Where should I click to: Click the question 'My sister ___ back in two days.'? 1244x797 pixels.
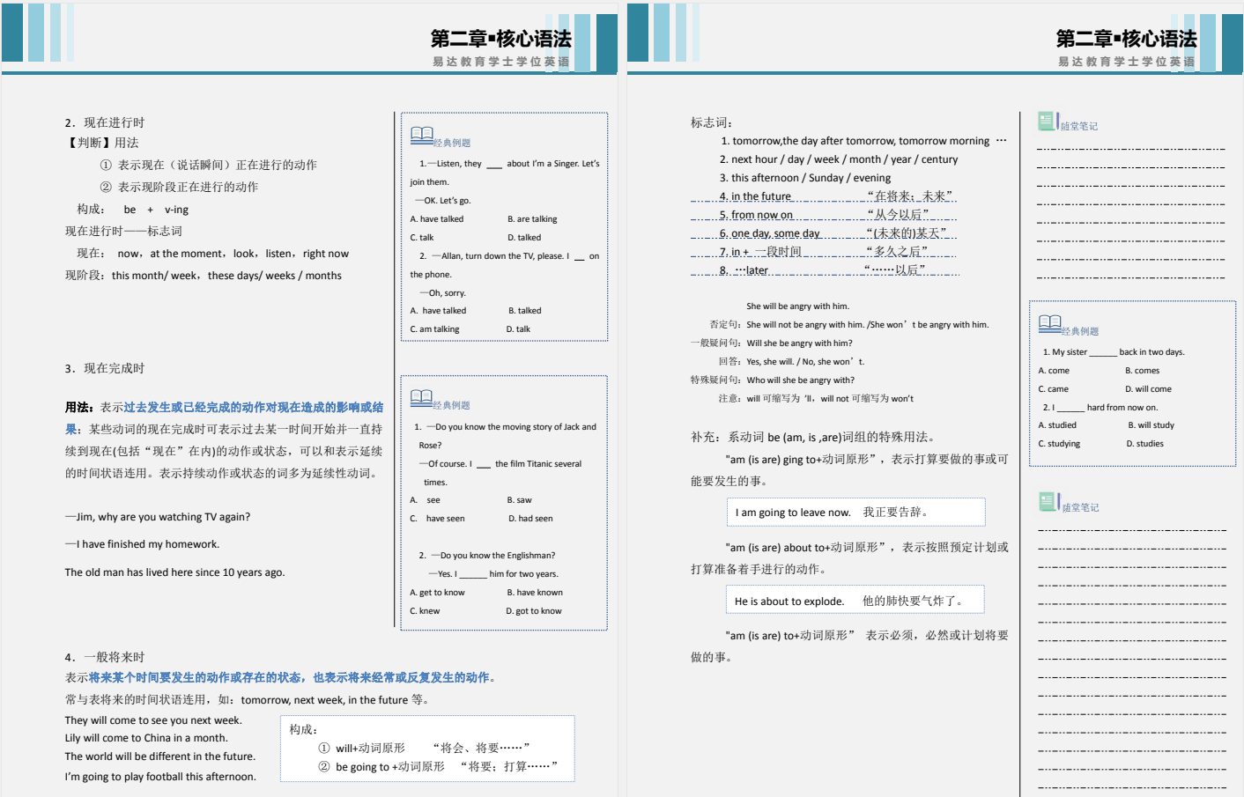coord(1114,352)
